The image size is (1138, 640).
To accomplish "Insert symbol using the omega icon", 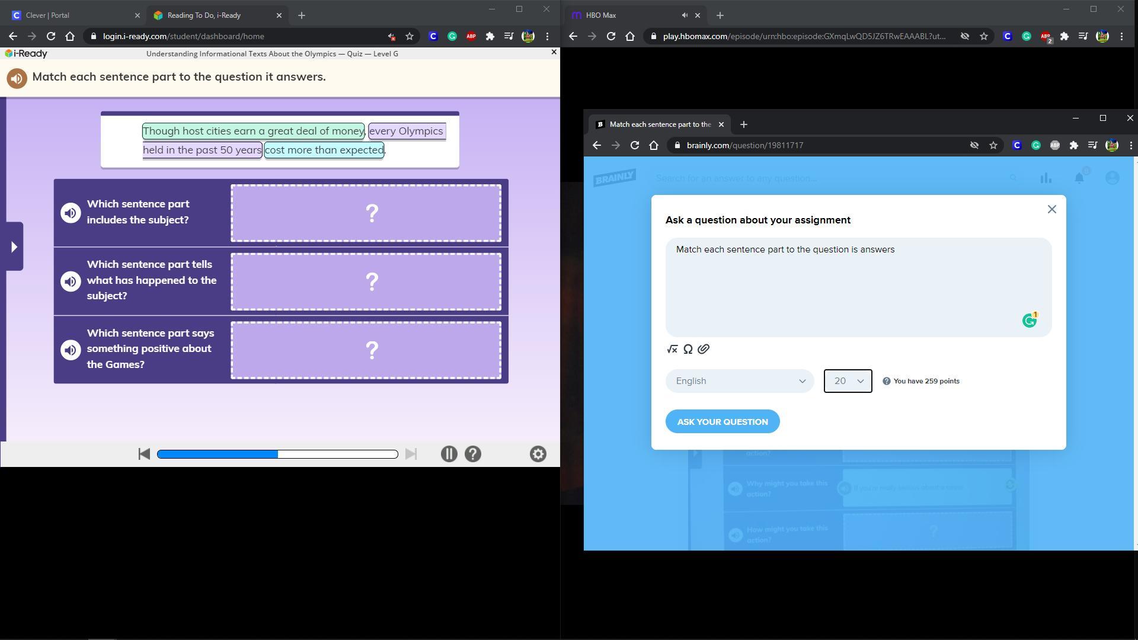I will tap(688, 349).
